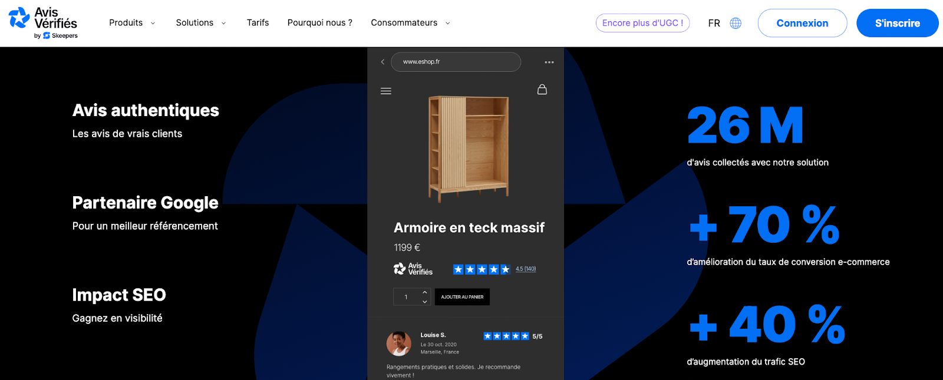Image resolution: width=943 pixels, height=380 pixels.
Task: Click Louise S. reviewer avatar
Action: 399,343
